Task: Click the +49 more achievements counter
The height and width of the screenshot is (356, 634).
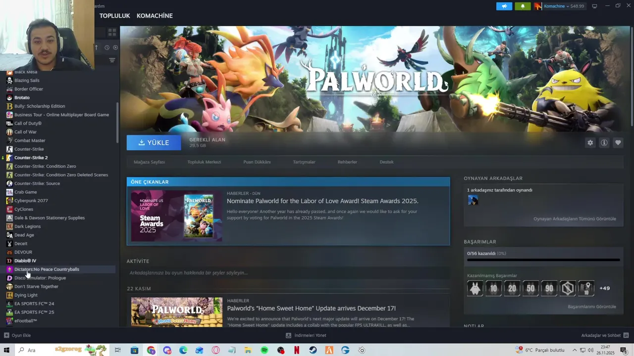Action: 604,288
